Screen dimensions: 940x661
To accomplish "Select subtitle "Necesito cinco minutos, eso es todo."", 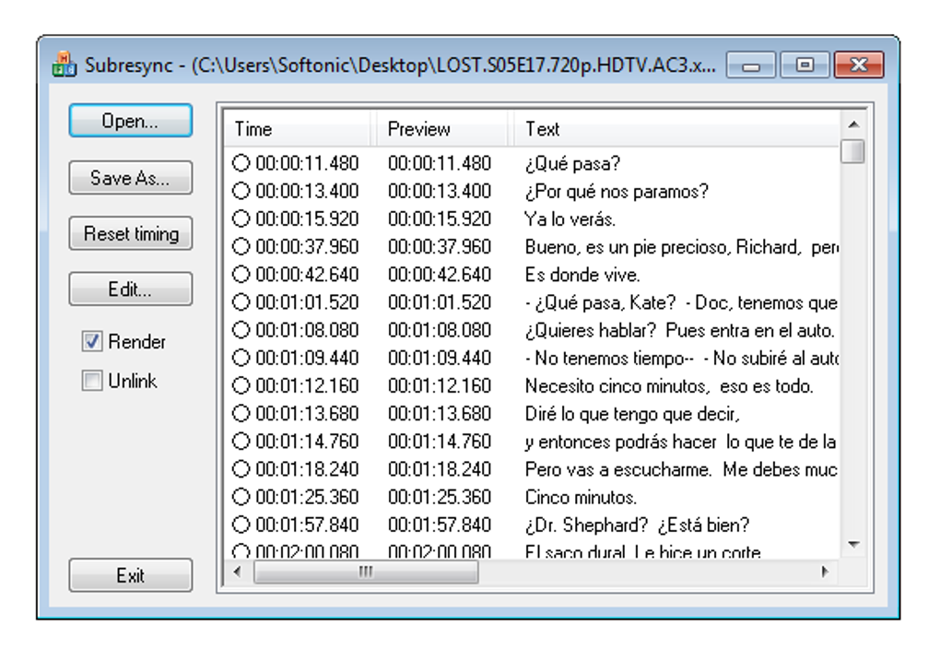I will click(x=669, y=385).
